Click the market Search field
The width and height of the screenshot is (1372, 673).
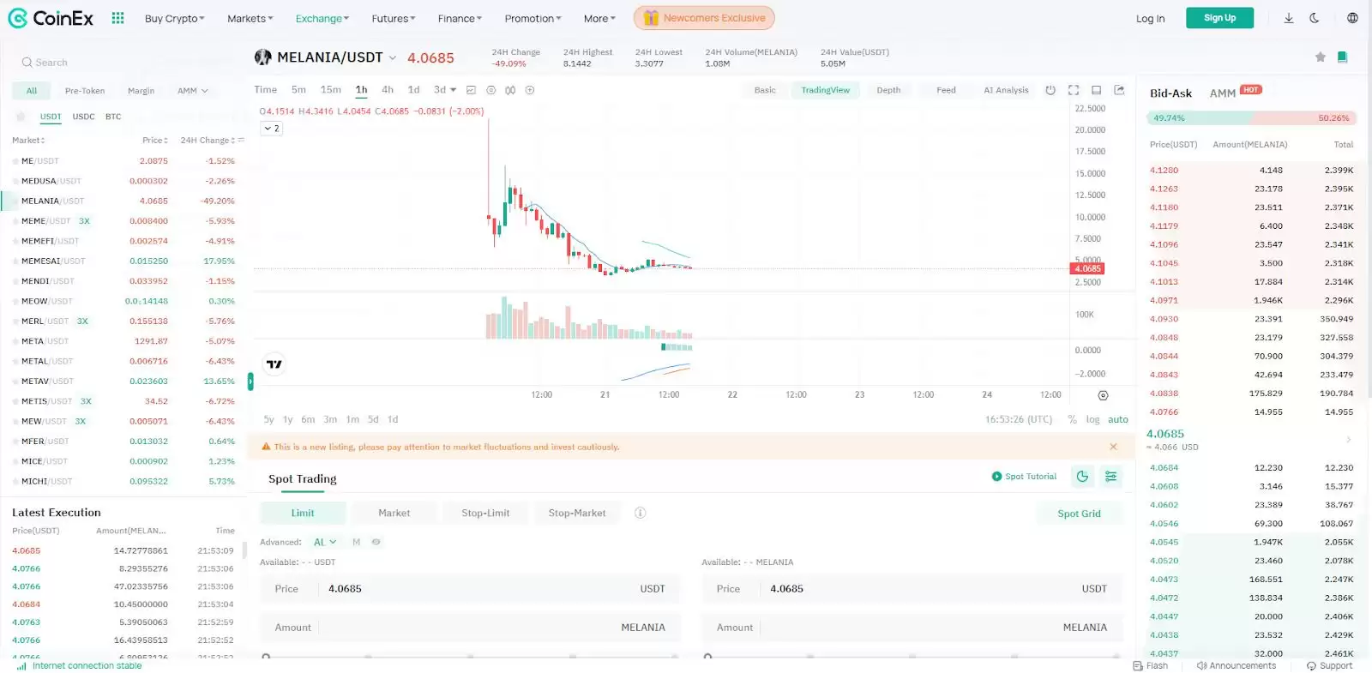pyautogui.click(x=120, y=63)
